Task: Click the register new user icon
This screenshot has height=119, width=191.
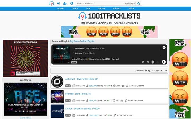Action: [x=65, y=3]
